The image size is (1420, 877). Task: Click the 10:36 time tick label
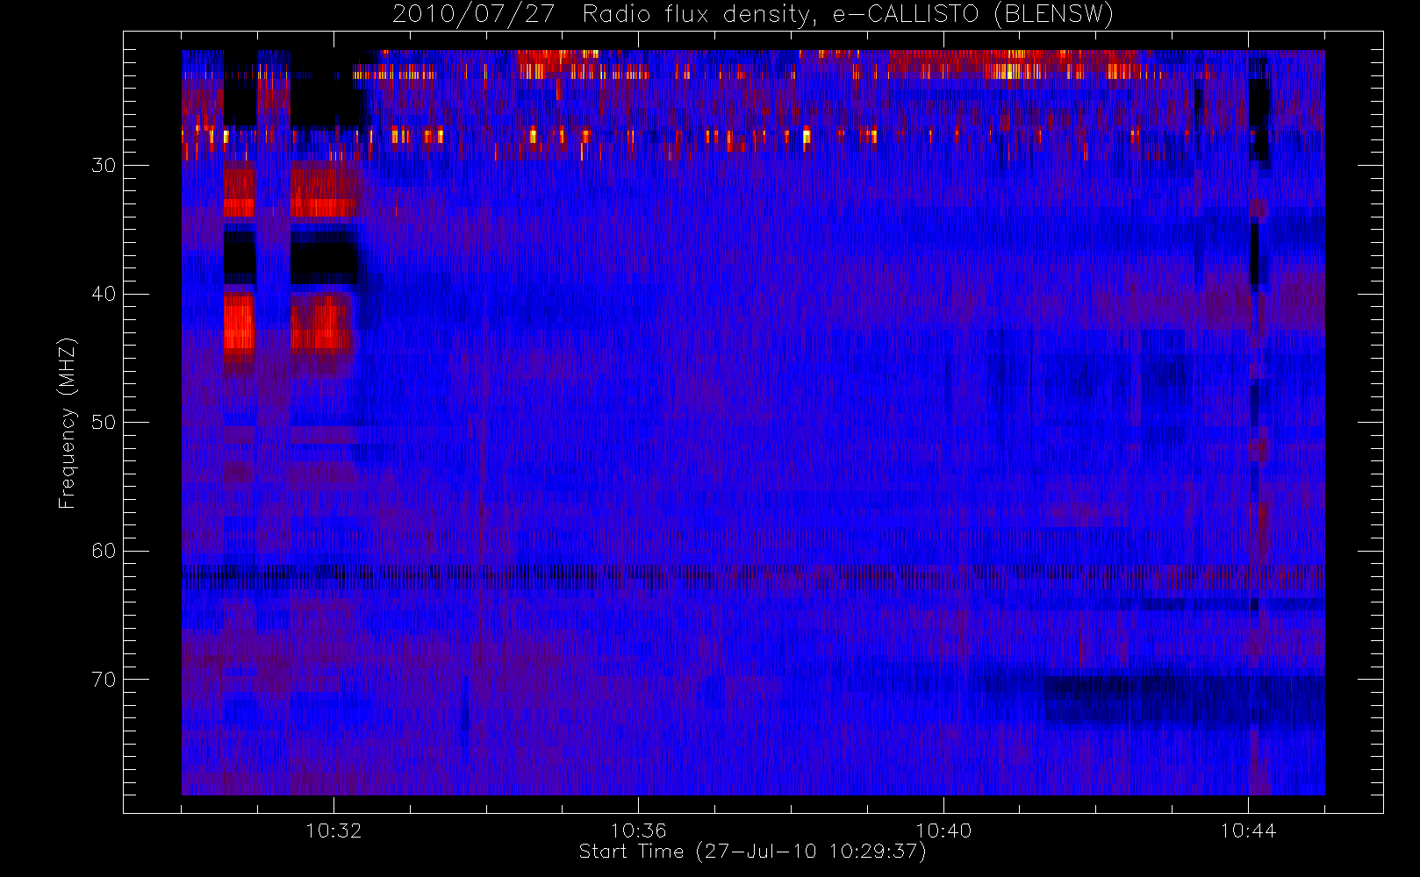(x=639, y=831)
